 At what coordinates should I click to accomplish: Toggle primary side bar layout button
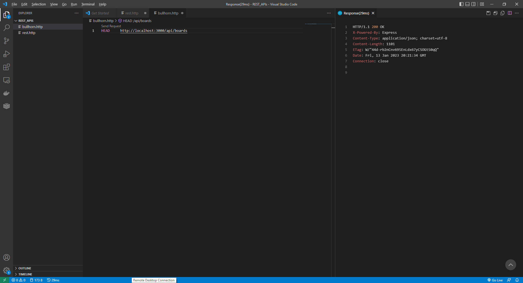[x=461, y=4]
